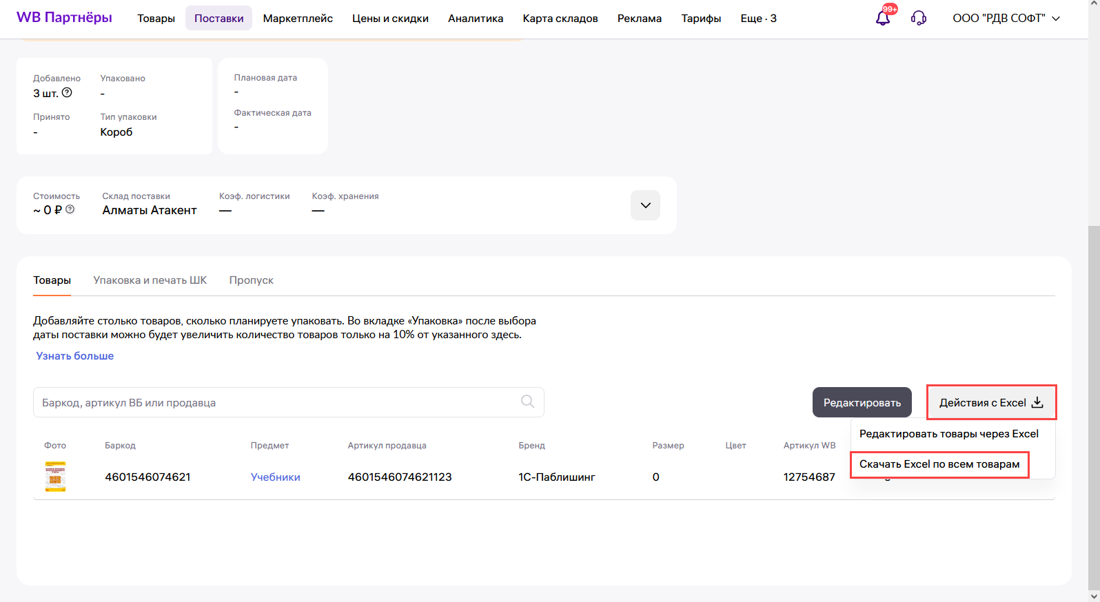The width and height of the screenshot is (1100, 602).
Task: Open the Действия с Excel dropdown
Action: (x=990, y=403)
